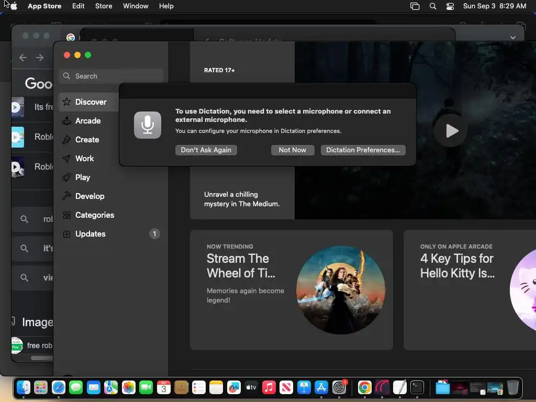
Task: Click the 'Its fre' video result in Chrome
Action: point(32,107)
